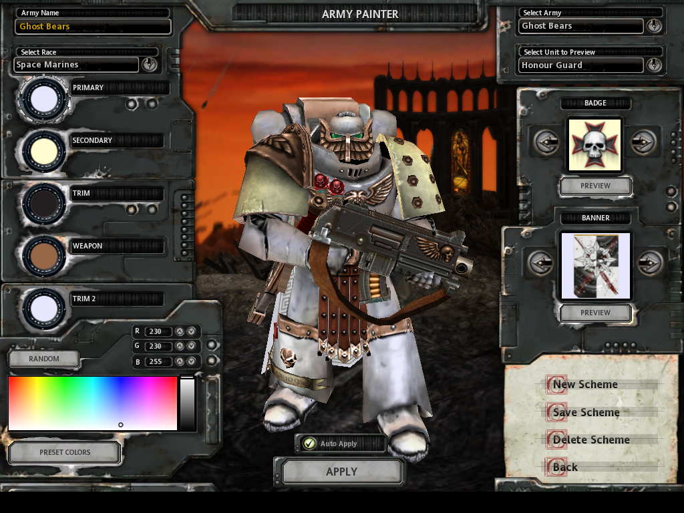Viewport: 684px width, 513px height.
Task: Click the RANDOM button
Action: pyautogui.click(x=44, y=359)
